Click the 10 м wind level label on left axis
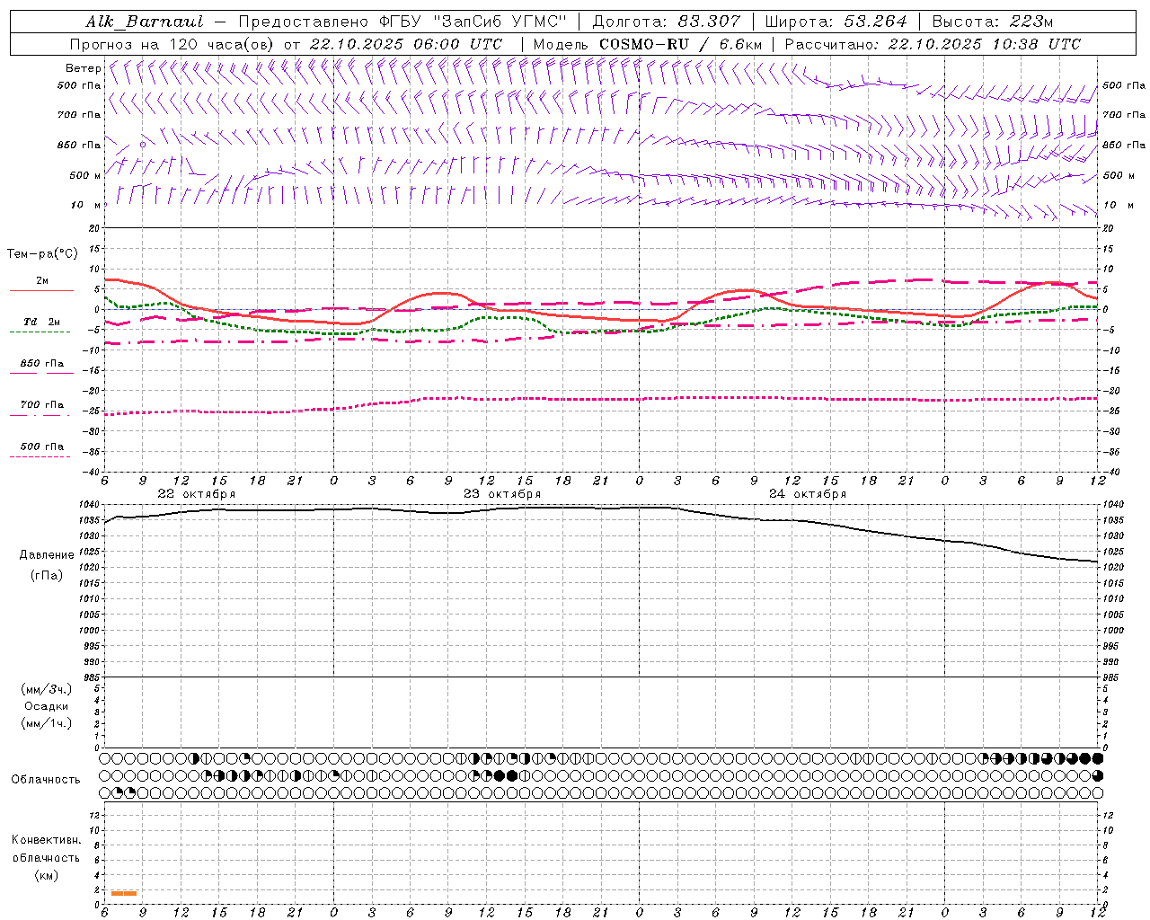The height and width of the screenshot is (920, 1150). (85, 205)
